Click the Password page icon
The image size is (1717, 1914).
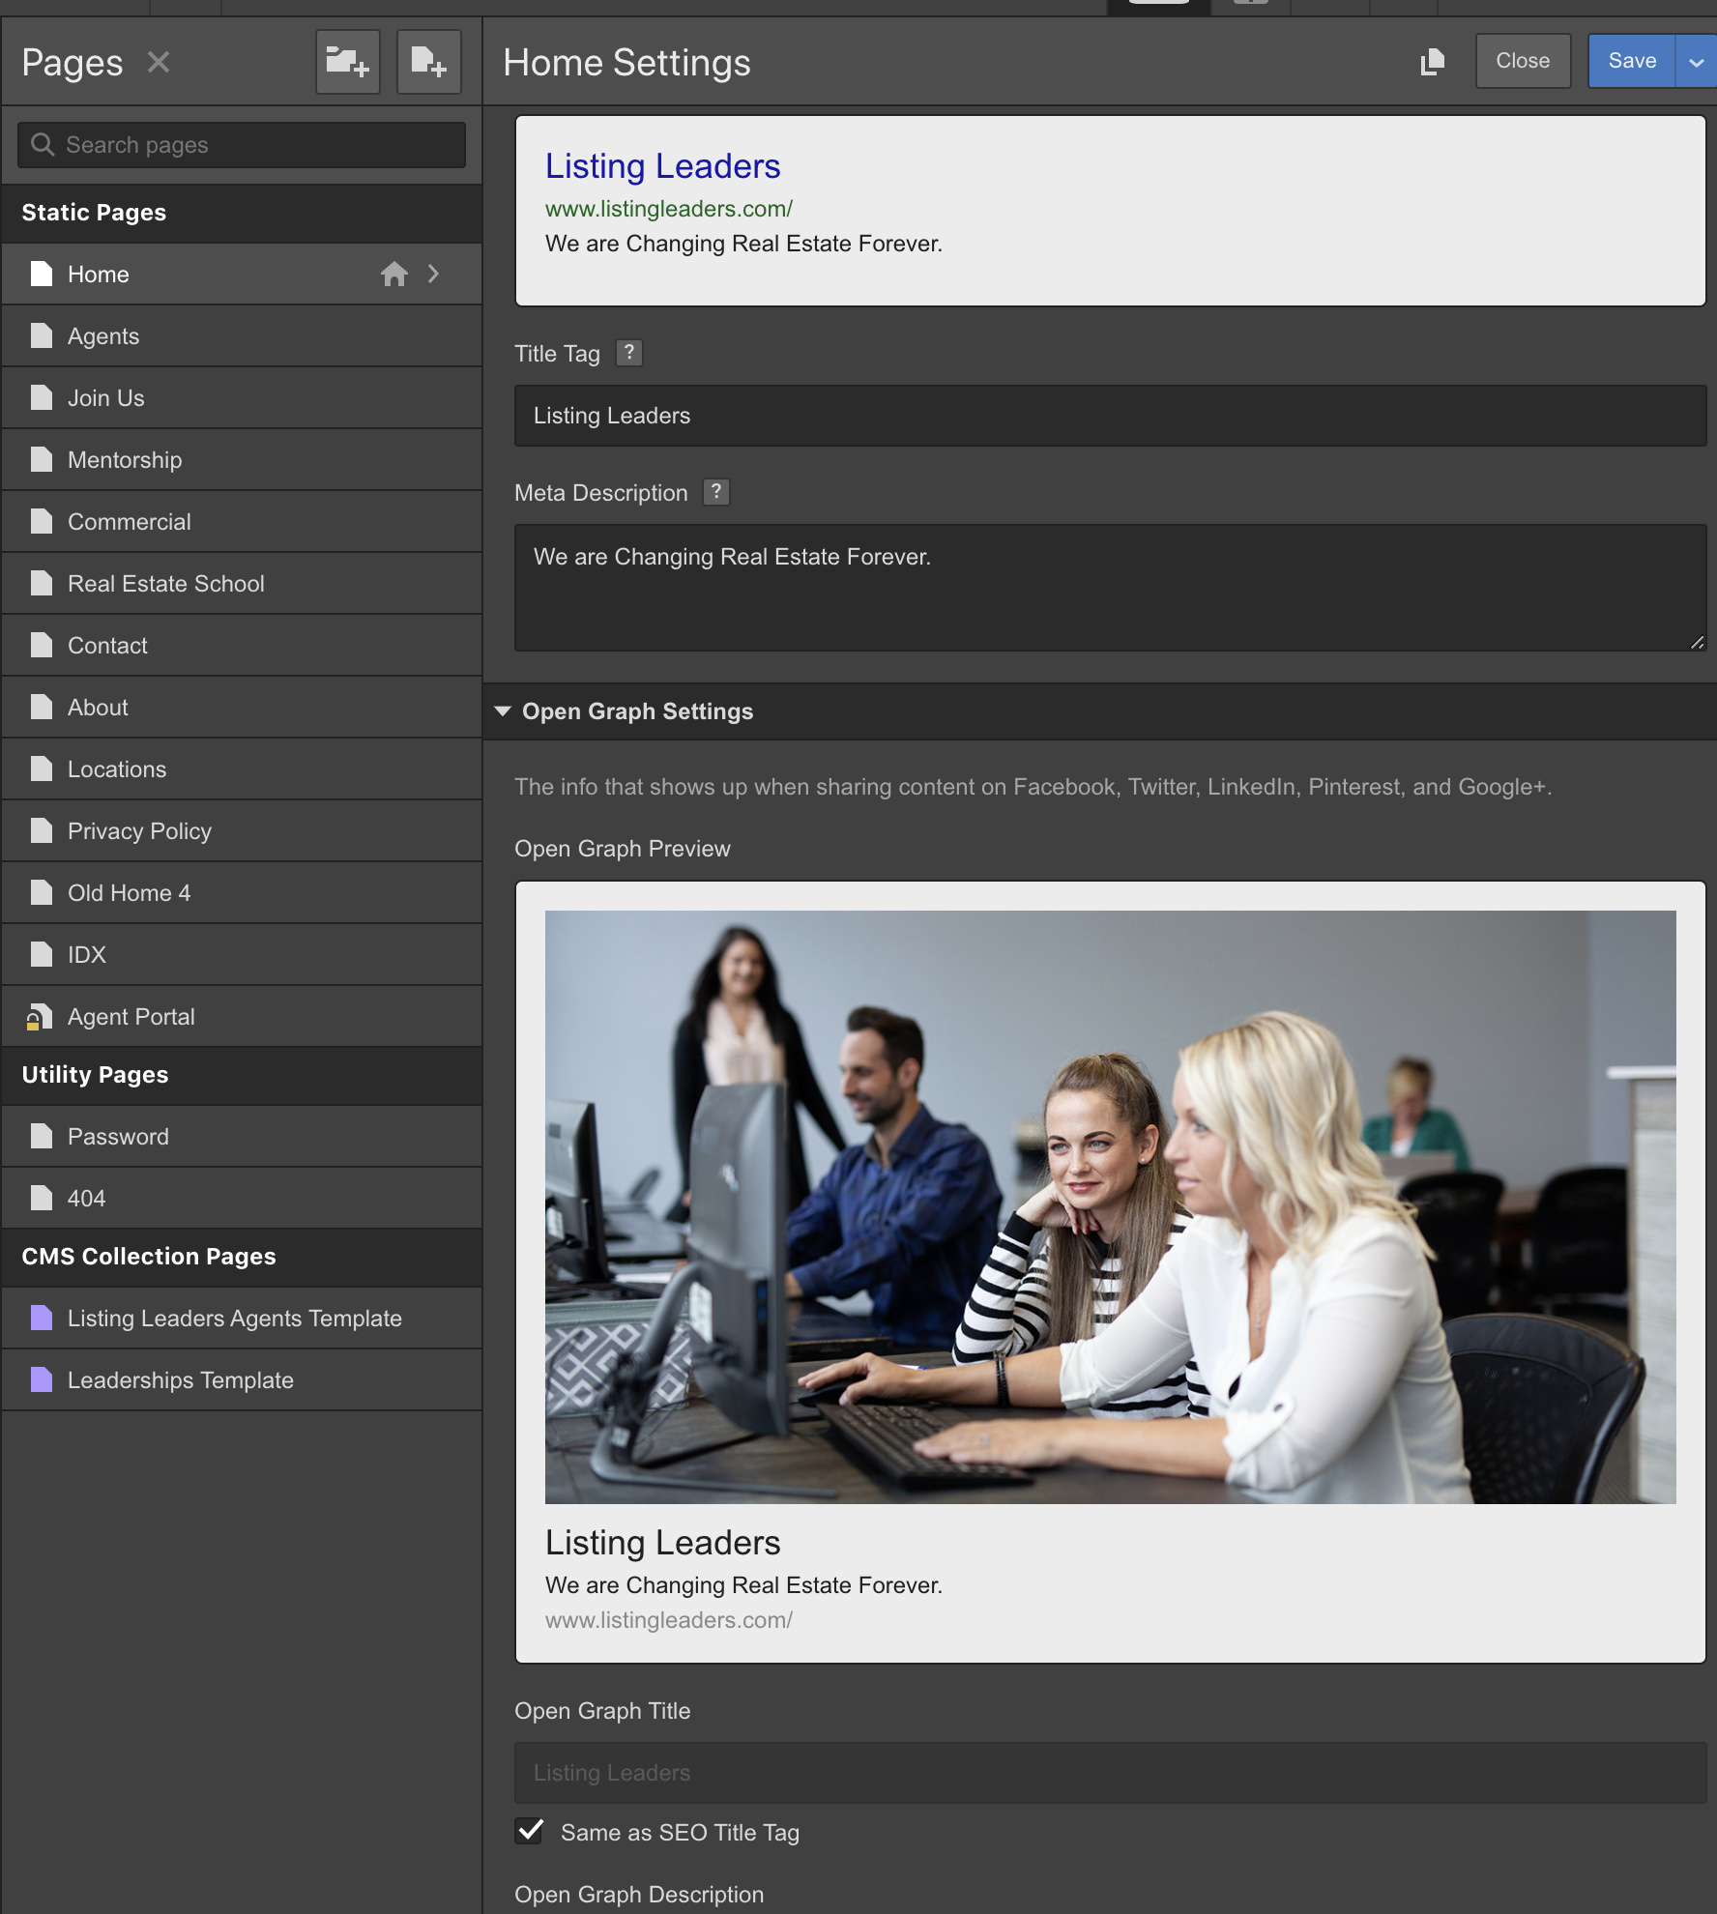click(42, 1137)
